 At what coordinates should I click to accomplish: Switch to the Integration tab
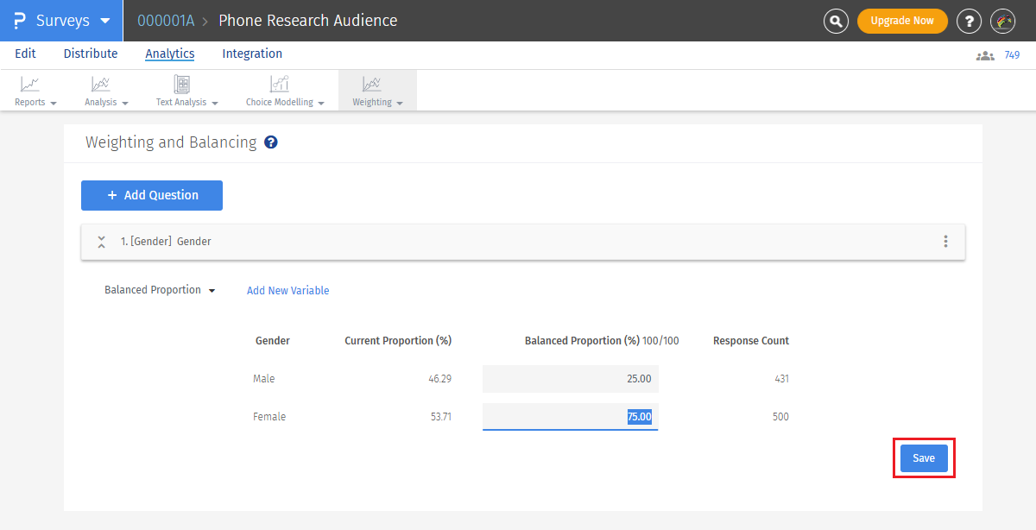tap(252, 54)
